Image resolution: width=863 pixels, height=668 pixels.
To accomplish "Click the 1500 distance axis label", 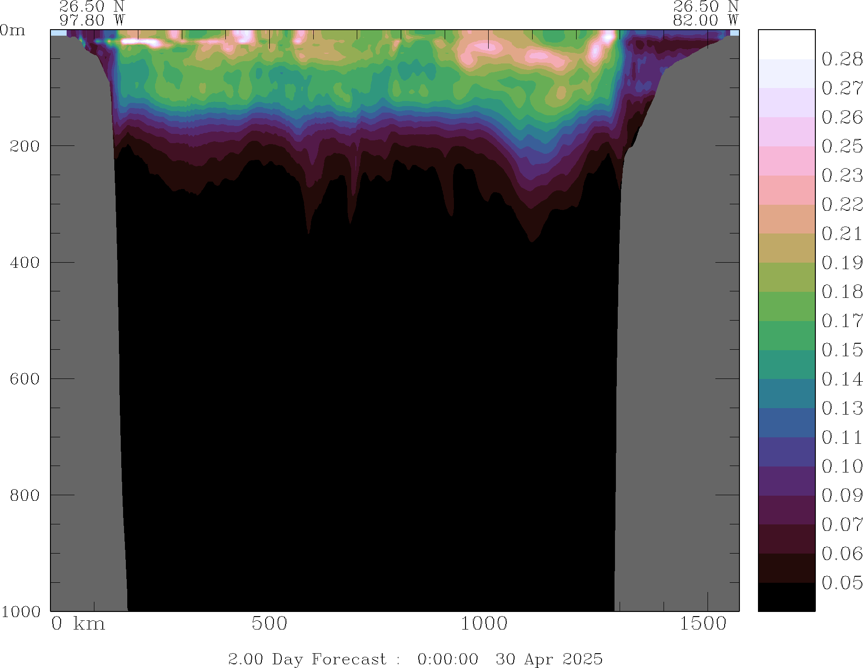I will (703, 624).
